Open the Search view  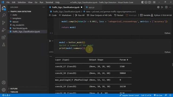click(x=4, y=15)
